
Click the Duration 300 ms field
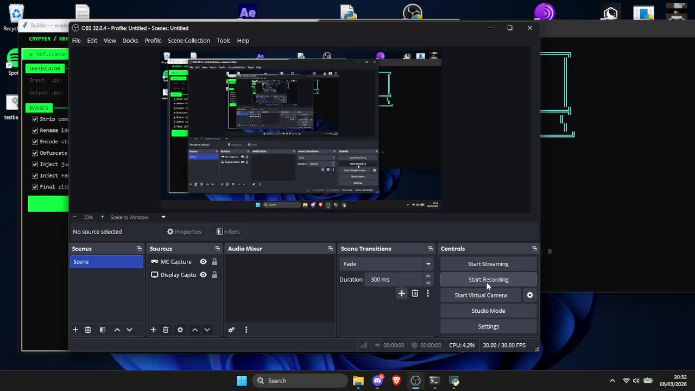coord(395,280)
